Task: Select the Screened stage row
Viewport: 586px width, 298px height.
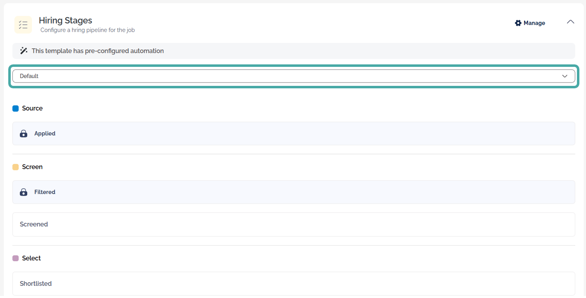Action: pyautogui.click(x=293, y=225)
